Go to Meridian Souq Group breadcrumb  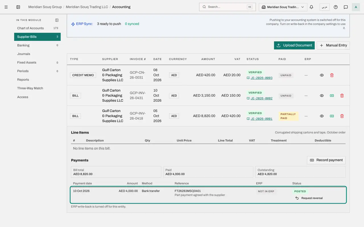click(x=45, y=7)
